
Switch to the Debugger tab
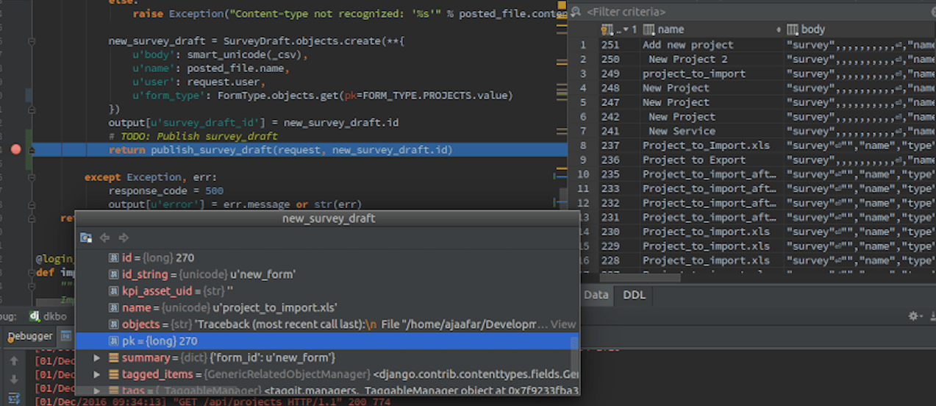click(x=30, y=336)
